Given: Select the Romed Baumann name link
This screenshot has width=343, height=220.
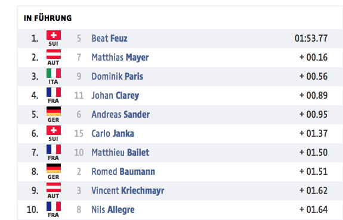Looking at the screenshot, I should 123,172.
